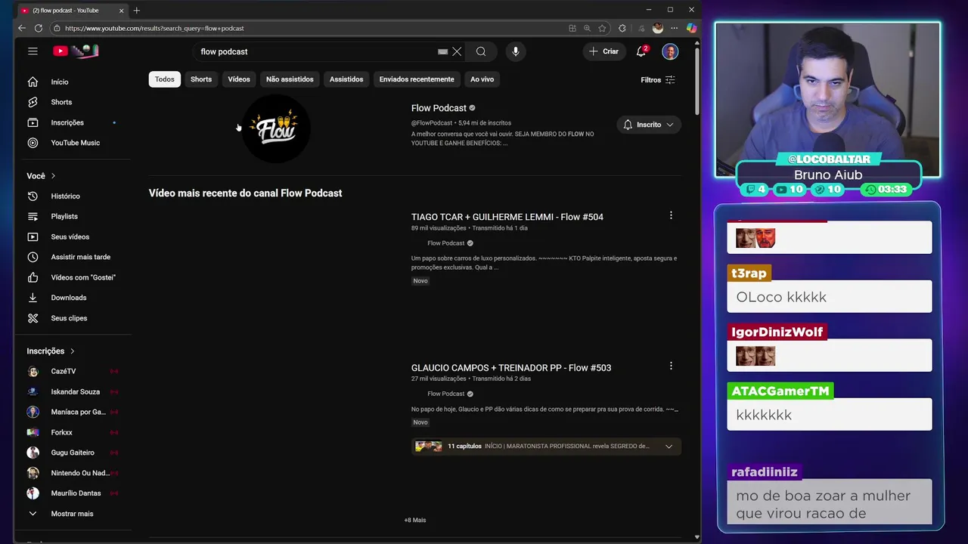Viewport: 968px width, 544px height.
Task: Clear the search query with the X
Action: click(x=457, y=51)
